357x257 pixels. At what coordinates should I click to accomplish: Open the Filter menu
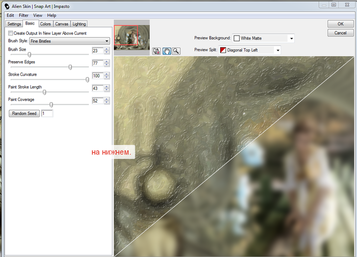pyautogui.click(x=23, y=15)
